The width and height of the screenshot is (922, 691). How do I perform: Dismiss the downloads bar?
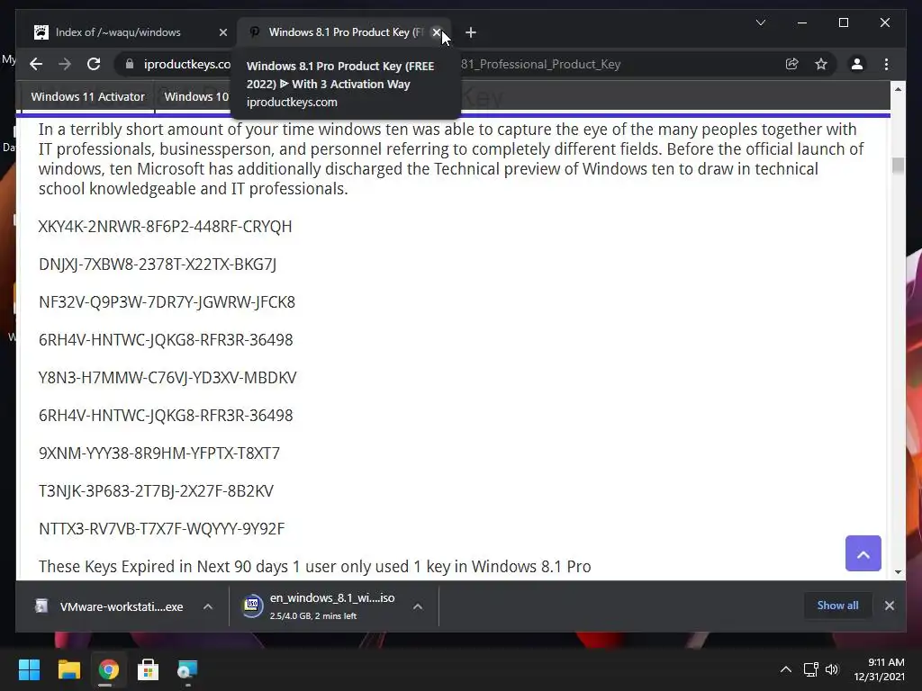[x=889, y=606]
